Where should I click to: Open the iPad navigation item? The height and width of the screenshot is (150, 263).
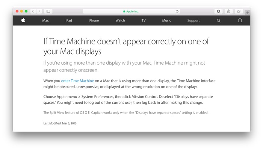69,20
